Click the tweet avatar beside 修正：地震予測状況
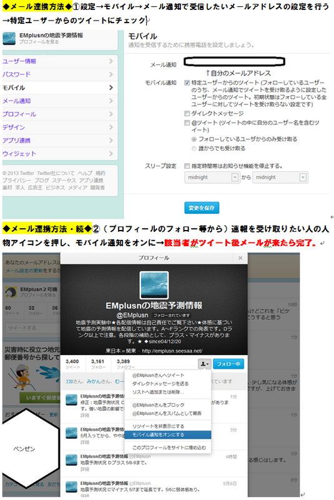The height and width of the screenshot is (500, 334). tap(71, 400)
